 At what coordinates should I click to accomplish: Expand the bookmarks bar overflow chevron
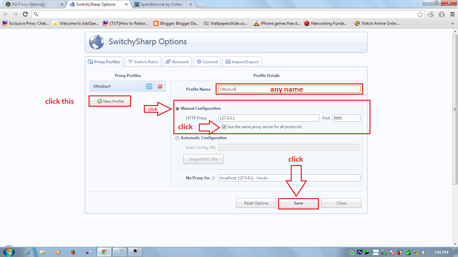click(453, 23)
